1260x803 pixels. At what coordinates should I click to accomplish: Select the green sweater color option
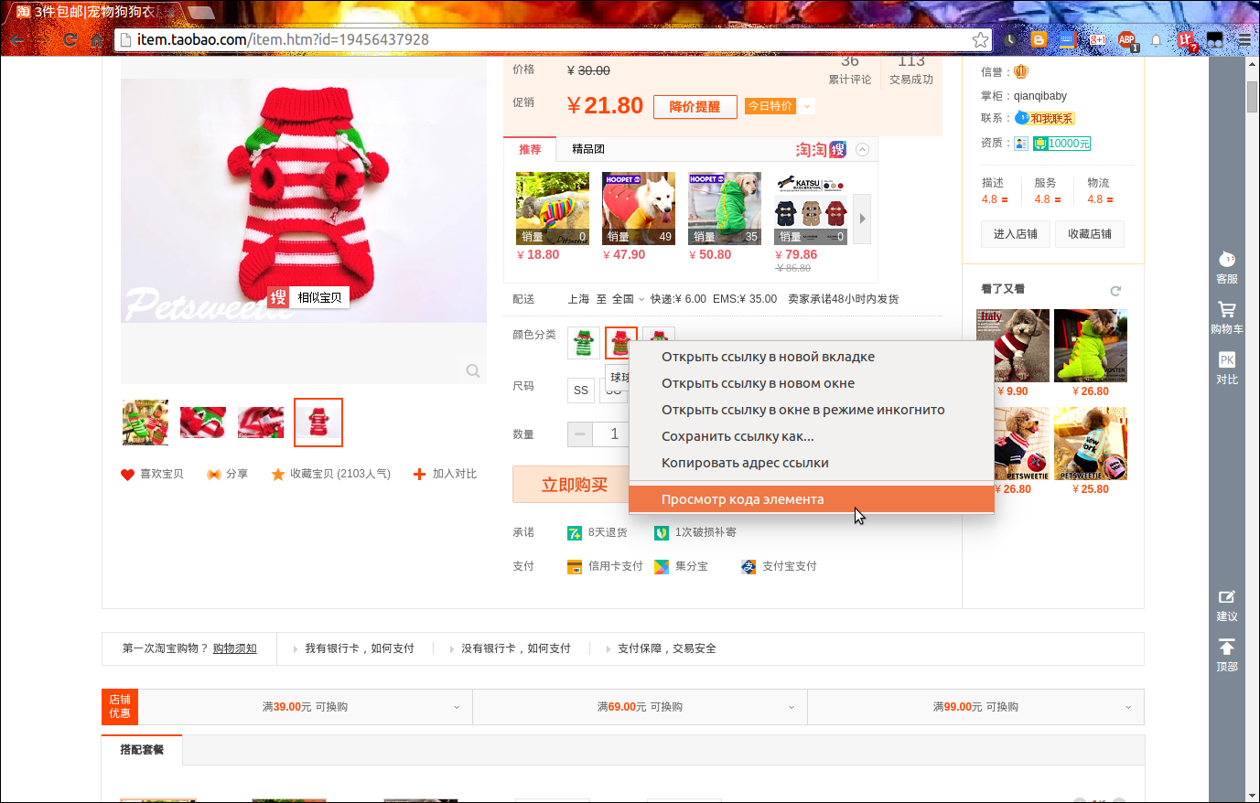click(584, 343)
